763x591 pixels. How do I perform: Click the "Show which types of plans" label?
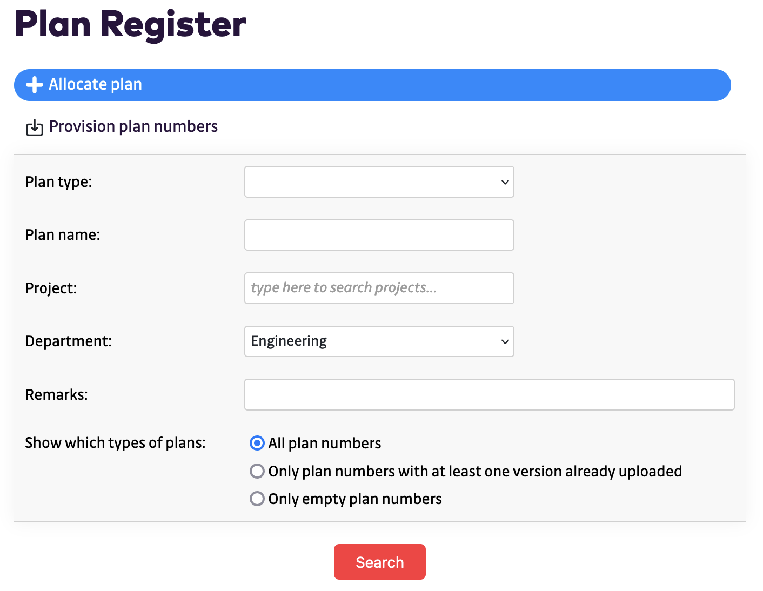(x=115, y=443)
